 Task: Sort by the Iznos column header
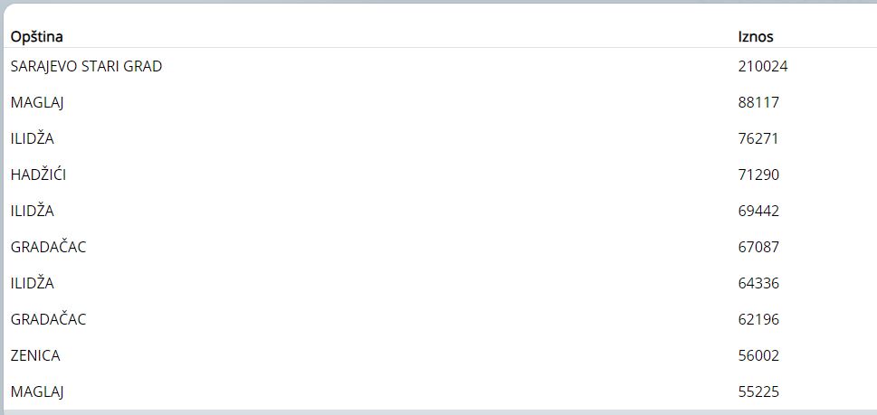(756, 37)
